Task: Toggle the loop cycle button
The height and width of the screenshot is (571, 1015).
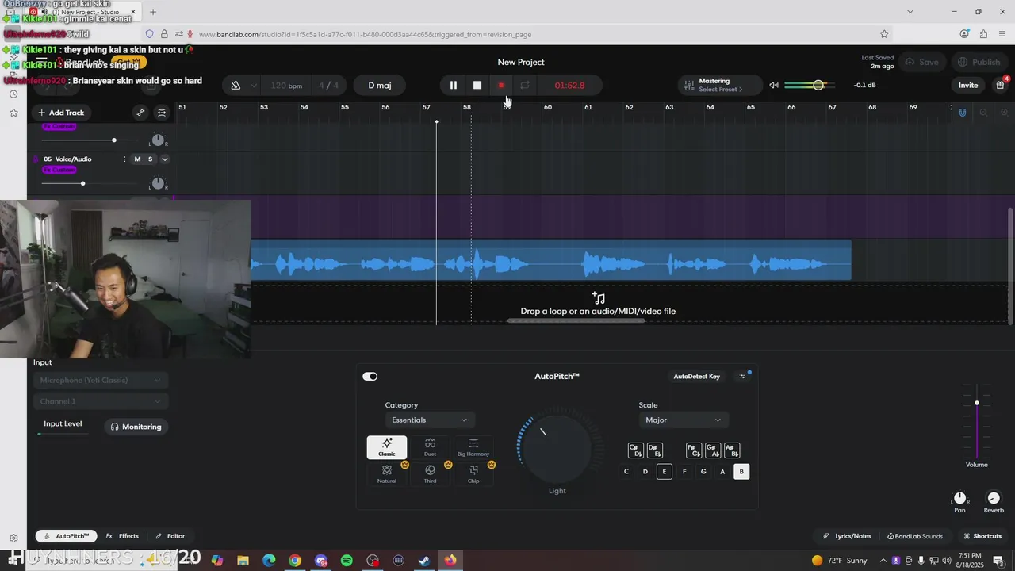Action: click(x=525, y=85)
